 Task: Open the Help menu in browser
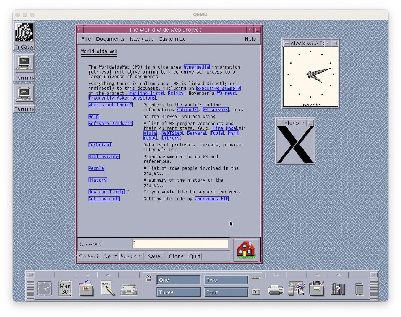[x=250, y=39]
